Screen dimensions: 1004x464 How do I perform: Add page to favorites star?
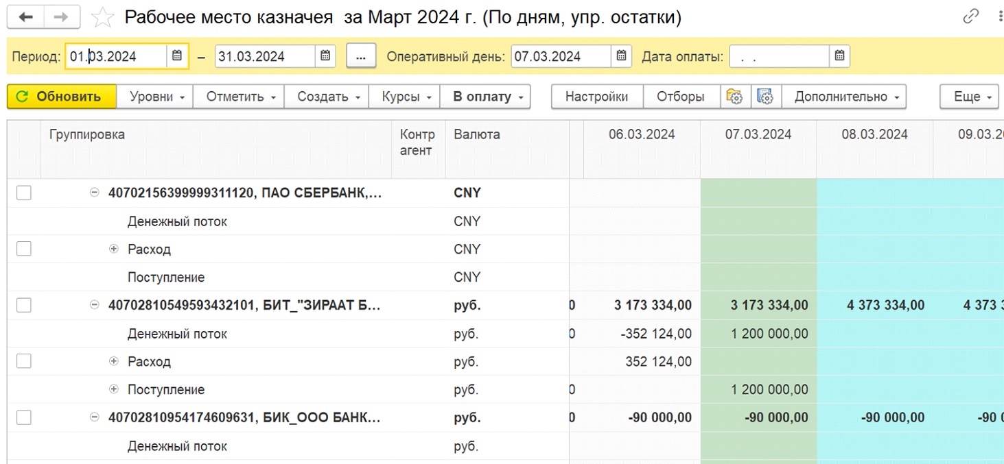click(102, 18)
